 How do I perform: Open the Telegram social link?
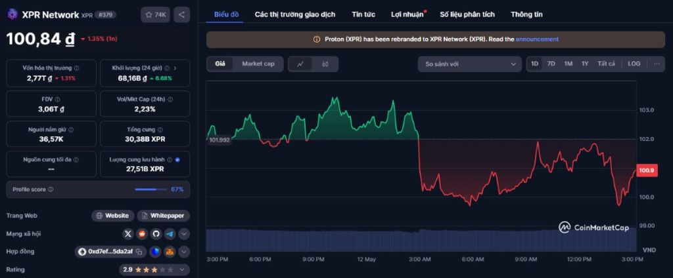point(170,233)
